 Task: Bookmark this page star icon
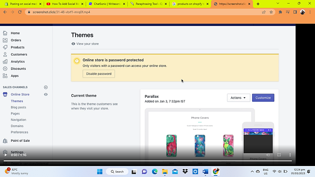[271, 12]
